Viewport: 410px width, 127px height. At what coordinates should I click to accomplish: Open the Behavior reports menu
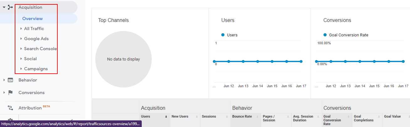(28, 80)
